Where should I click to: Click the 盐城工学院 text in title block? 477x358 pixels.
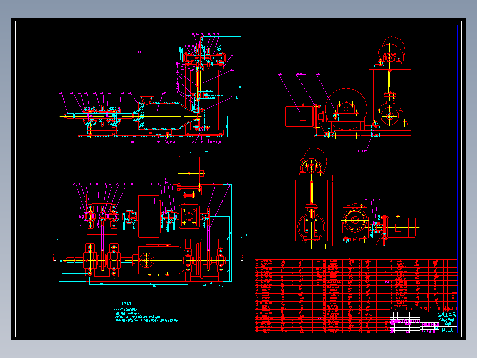(x=447, y=315)
